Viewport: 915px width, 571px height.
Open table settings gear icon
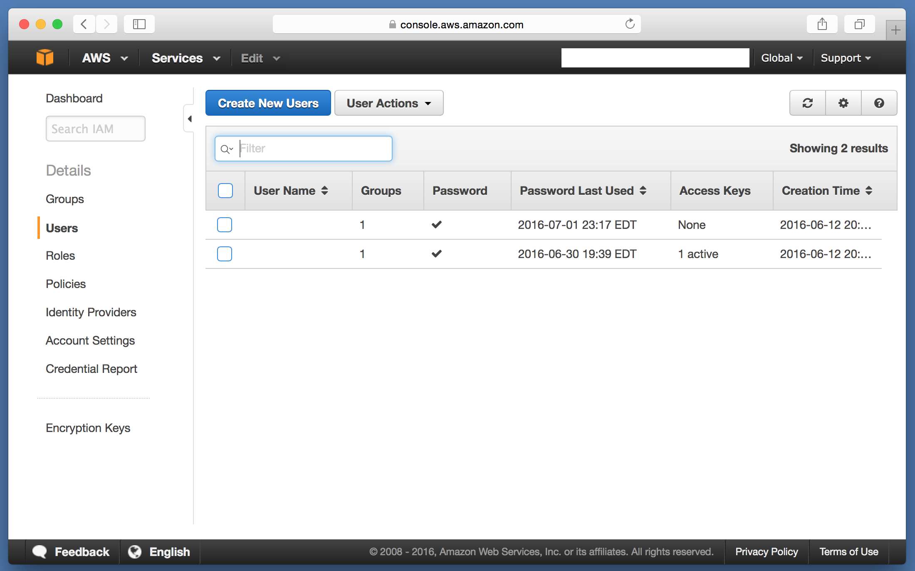843,103
